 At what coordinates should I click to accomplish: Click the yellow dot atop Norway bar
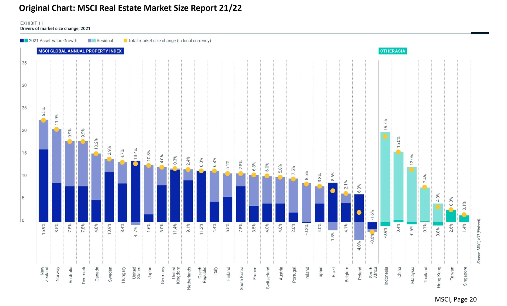click(x=57, y=129)
